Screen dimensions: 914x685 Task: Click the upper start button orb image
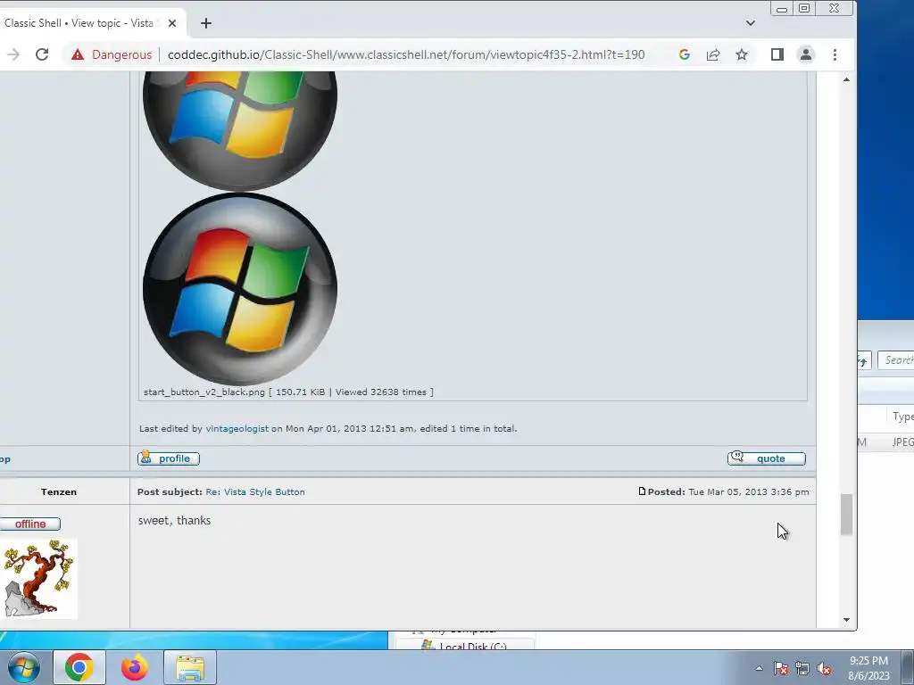pos(239,131)
